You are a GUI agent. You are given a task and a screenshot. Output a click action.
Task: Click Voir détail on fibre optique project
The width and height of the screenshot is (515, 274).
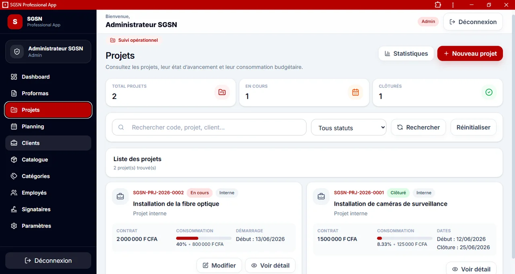(270, 266)
